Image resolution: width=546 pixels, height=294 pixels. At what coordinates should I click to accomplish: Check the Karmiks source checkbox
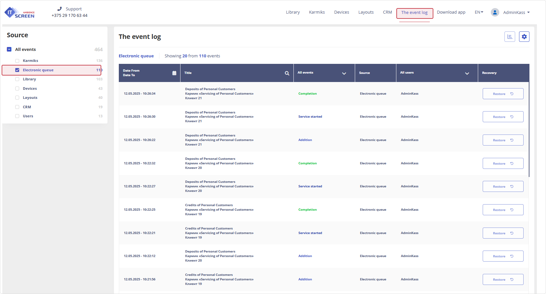pyautogui.click(x=17, y=61)
